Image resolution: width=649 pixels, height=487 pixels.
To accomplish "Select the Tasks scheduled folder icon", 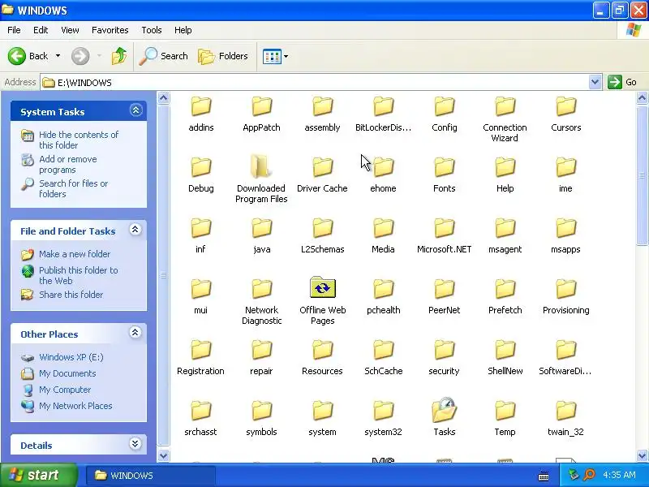I will pos(444,410).
